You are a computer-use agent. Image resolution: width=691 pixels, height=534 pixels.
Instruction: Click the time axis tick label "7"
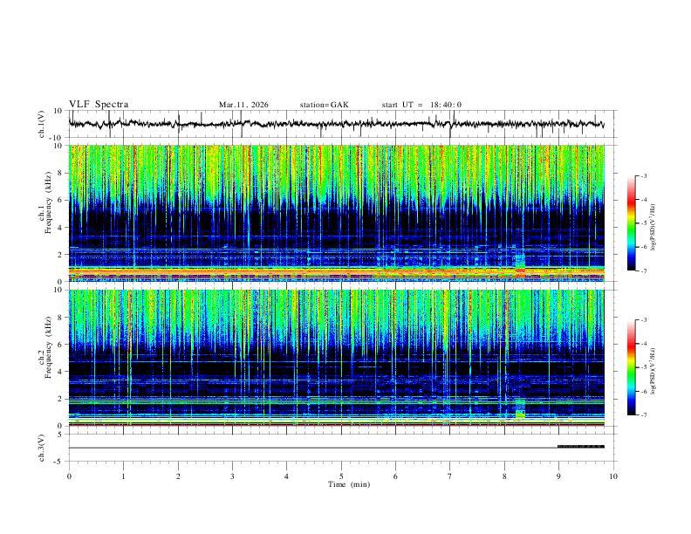coord(450,476)
